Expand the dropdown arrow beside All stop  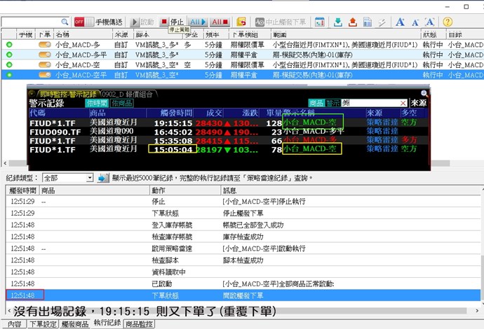230,22
